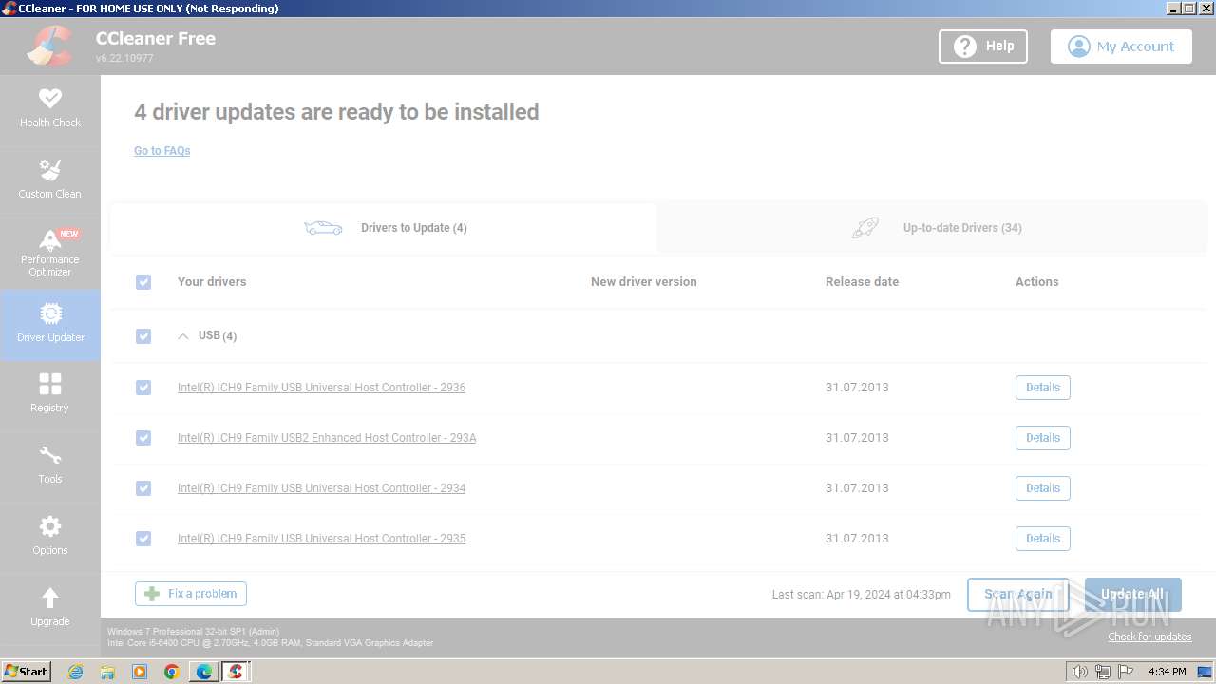Toggle the select-all drivers checkbox in the header
The width and height of the screenshot is (1216, 684).
click(x=143, y=282)
